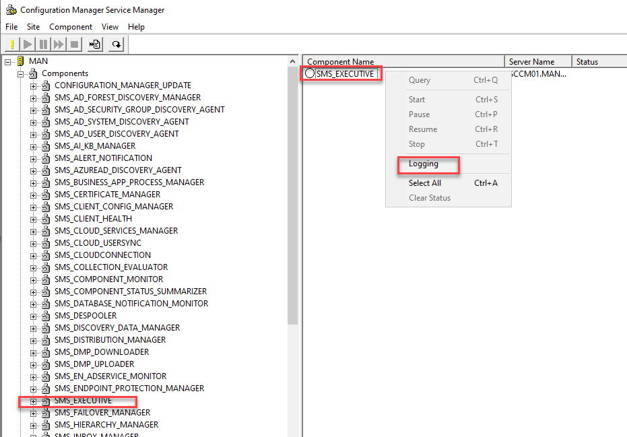The width and height of the screenshot is (627, 437).
Task: Open logging settings via the document toolbar icon
Action: (94, 44)
